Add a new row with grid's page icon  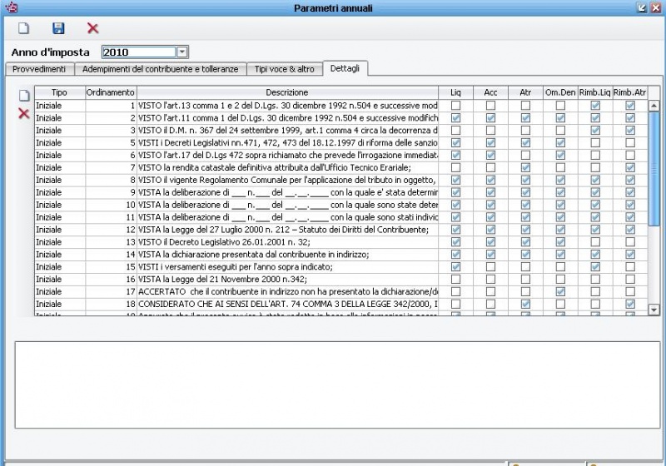click(x=24, y=96)
